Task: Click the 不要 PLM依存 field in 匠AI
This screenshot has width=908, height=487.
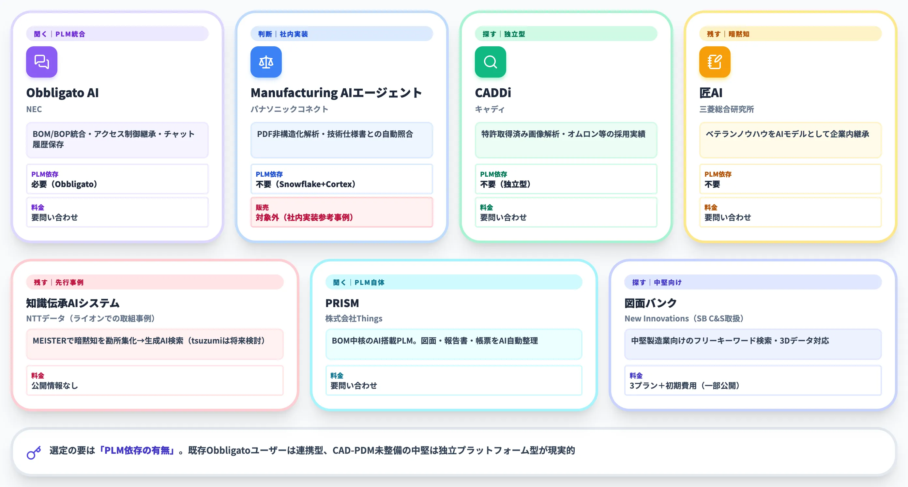Action: point(790,179)
